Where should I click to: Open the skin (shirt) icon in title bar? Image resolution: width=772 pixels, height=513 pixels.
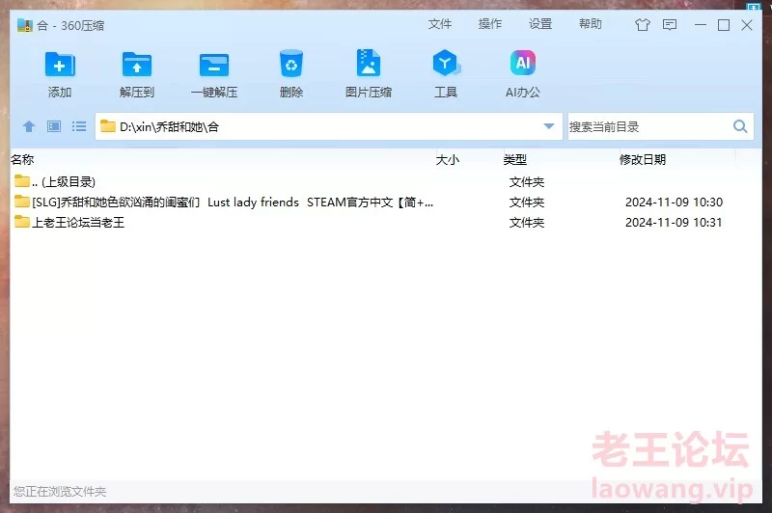tap(642, 25)
